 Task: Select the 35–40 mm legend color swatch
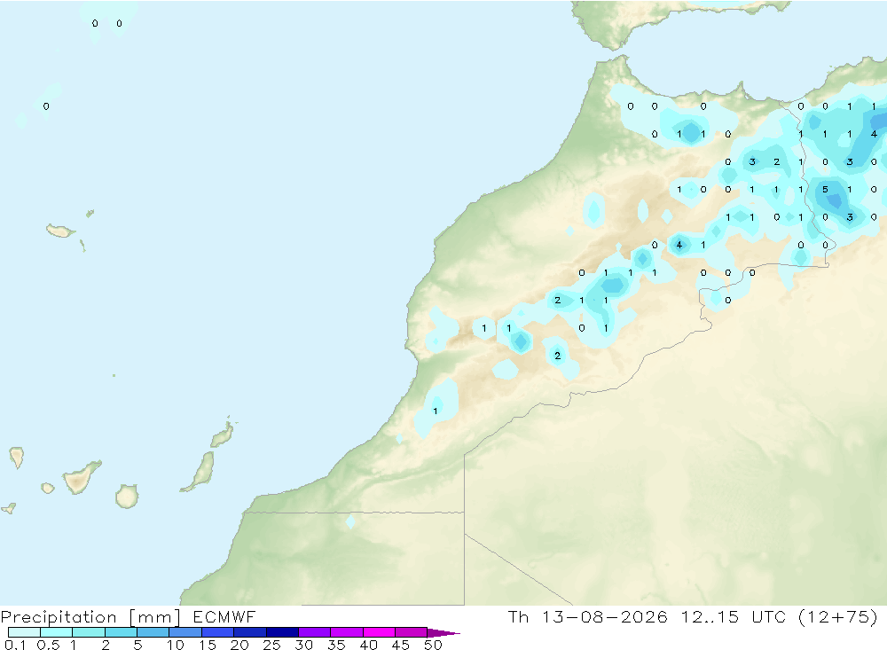pos(346,632)
